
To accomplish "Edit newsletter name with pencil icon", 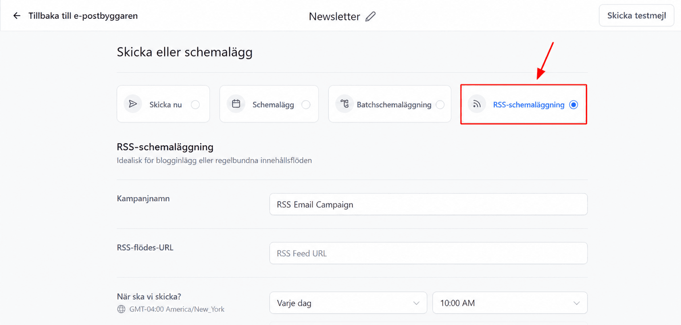I will (x=370, y=17).
